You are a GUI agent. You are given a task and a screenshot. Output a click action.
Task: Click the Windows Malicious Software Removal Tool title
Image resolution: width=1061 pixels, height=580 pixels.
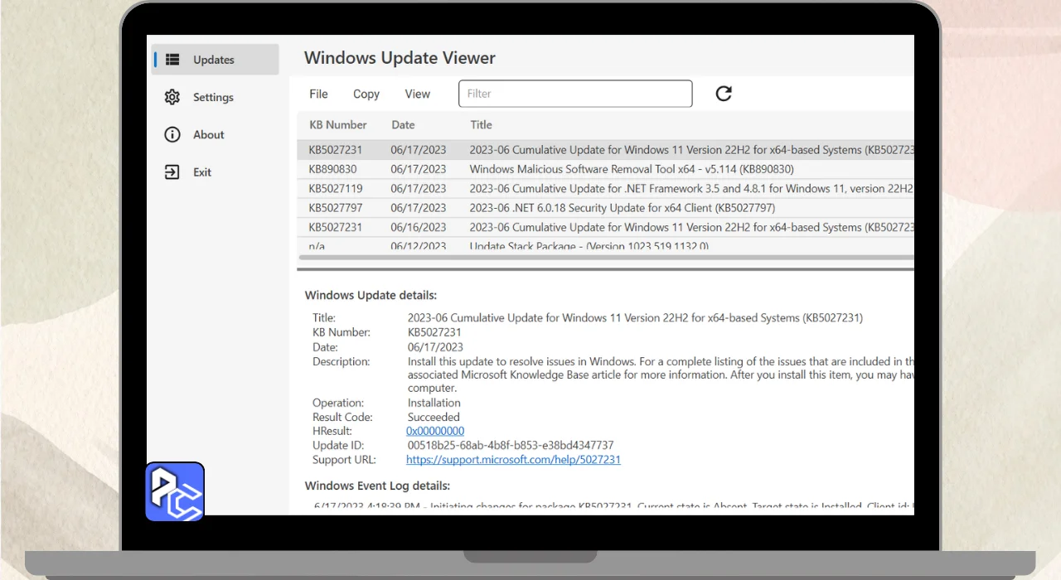click(632, 169)
